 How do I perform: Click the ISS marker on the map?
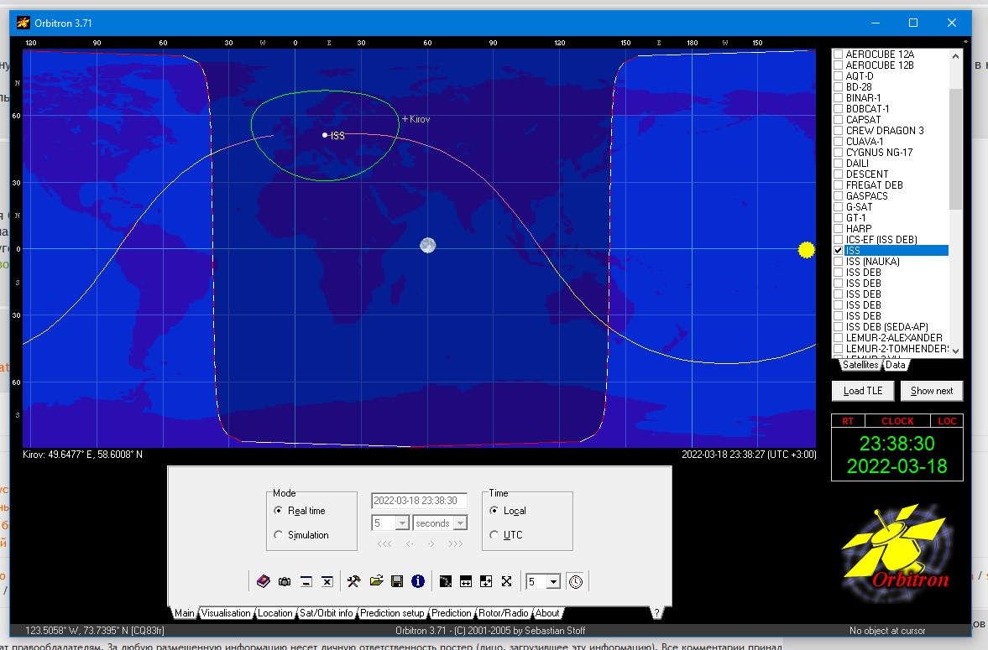coord(325,135)
